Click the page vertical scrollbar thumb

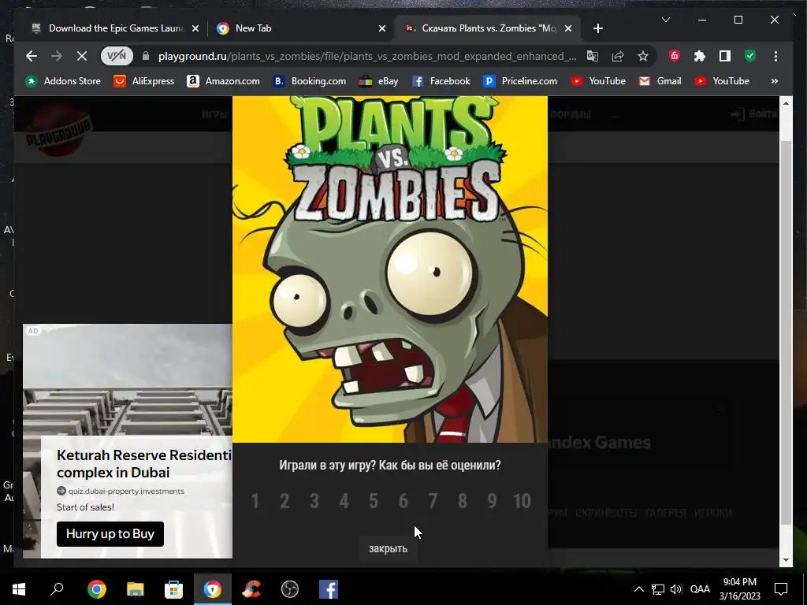tap(786, 332)
